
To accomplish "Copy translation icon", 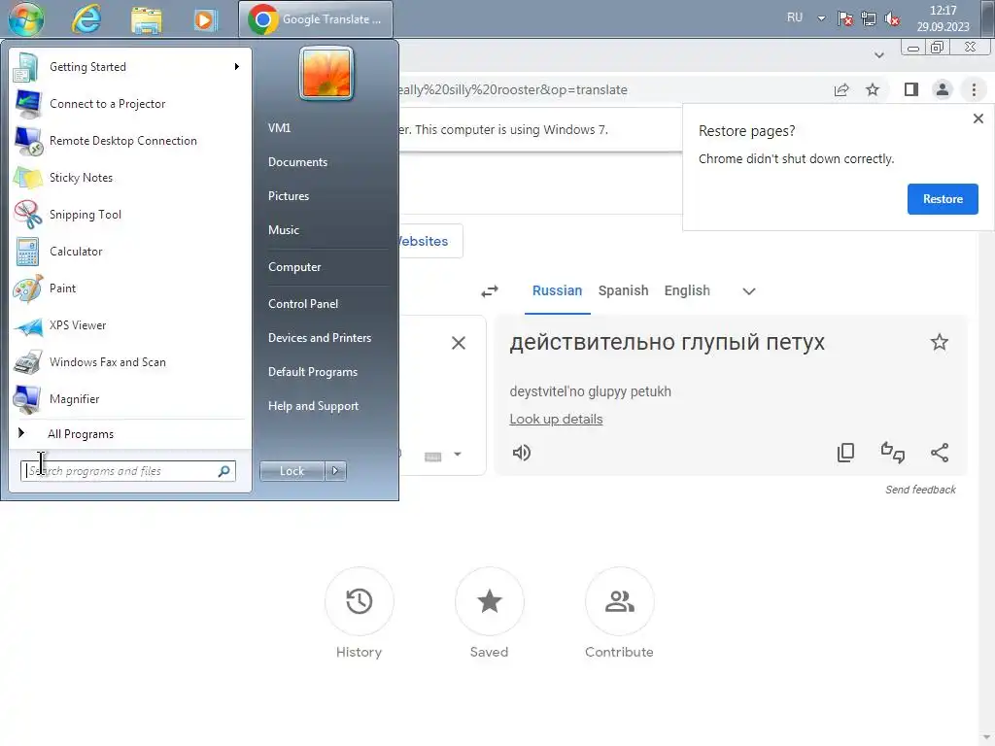I will (846, 453).
